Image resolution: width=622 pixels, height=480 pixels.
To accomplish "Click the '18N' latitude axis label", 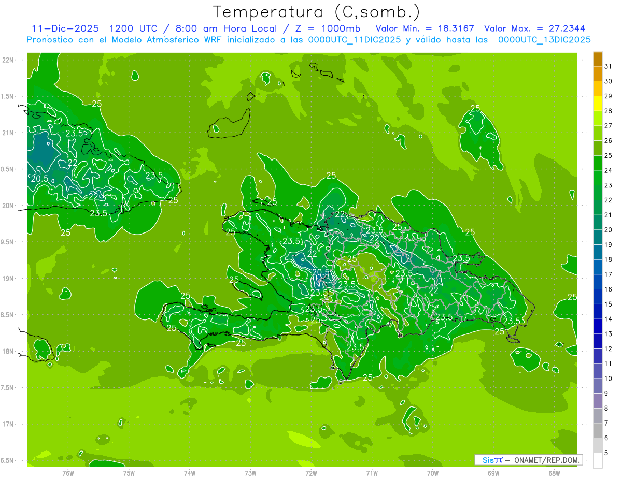I will pyautogui.click(x=8, y=352).
